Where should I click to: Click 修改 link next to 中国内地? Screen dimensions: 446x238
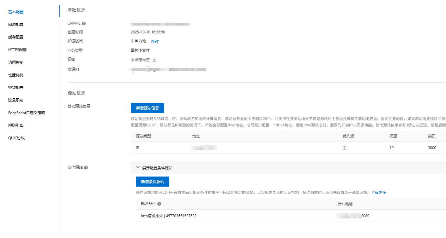pos(155,41)
